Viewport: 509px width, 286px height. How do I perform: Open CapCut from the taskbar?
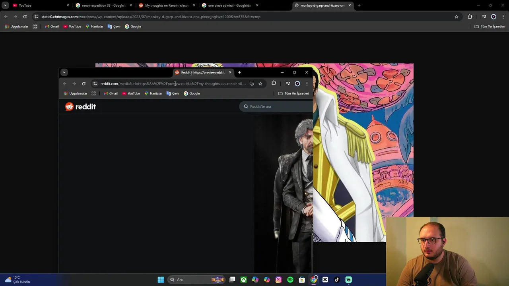tap(325, 280)
